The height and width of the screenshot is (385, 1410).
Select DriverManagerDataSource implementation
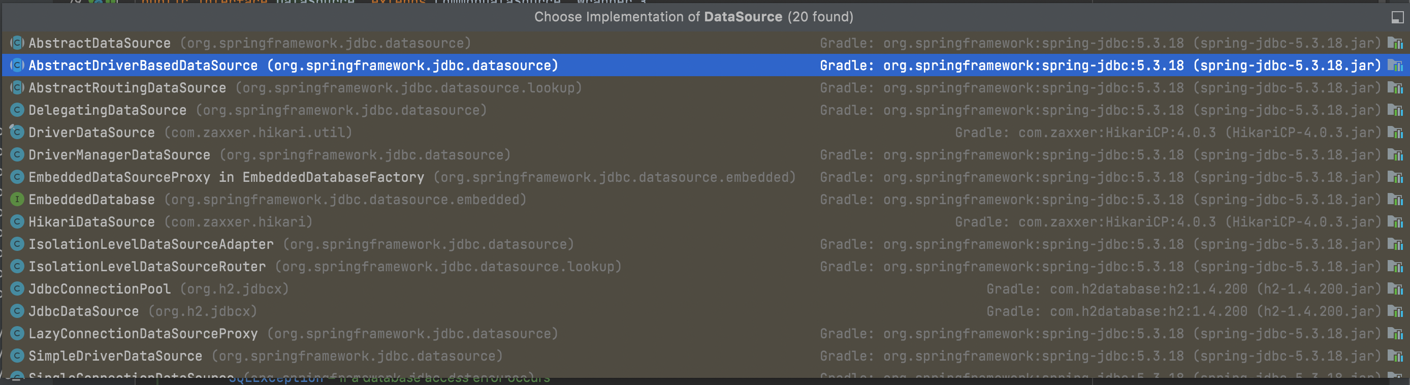tap(119, 155)
